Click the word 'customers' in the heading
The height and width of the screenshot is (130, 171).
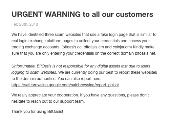135,14
